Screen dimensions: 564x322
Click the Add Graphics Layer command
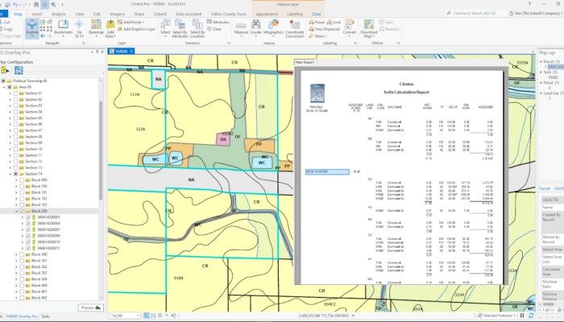(136, 29)
